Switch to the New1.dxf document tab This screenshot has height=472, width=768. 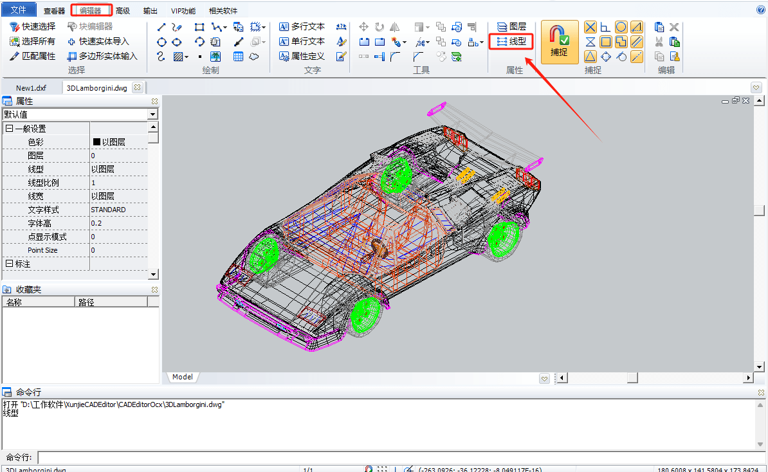coord(31,88)
